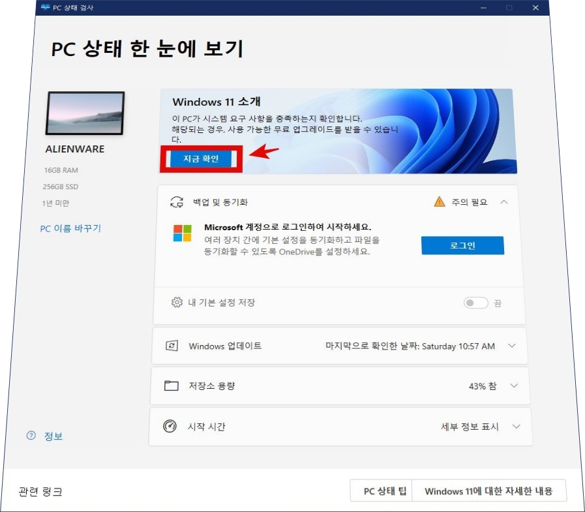Click the PC 상태 검사 heart icon in title bar

pyautogui.click(x=46, y=7)
